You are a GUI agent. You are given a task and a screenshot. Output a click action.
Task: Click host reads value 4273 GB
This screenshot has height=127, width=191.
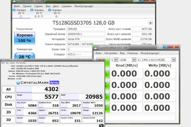[143, 29]
